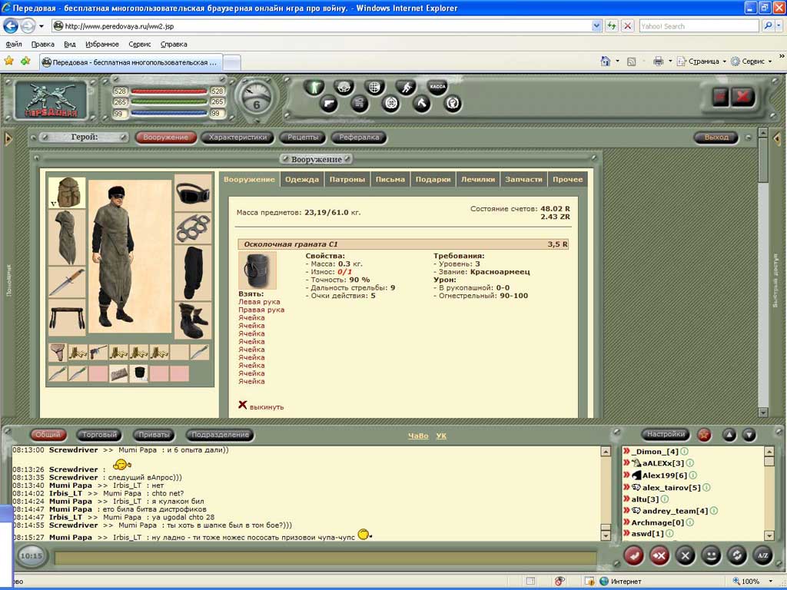The image size is (787, 590).
Task: Select the Приваты chat channel
Action: (x=154, y=435)
